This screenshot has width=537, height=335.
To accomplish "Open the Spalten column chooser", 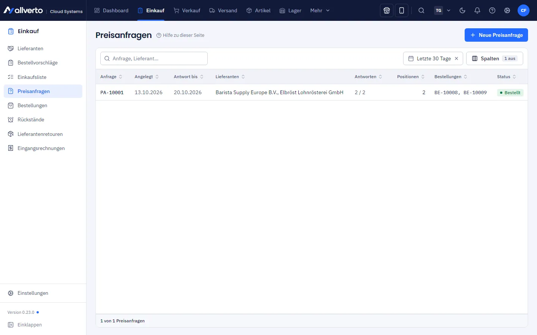I will coord(494,58).
